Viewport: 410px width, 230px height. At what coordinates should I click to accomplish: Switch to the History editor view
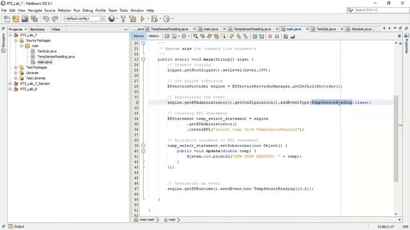[154, 36]
